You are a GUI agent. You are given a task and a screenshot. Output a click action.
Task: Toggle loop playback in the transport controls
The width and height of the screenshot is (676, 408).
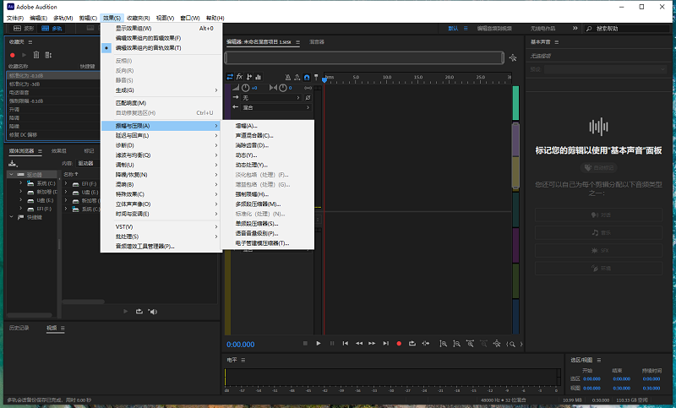(412, 343)
